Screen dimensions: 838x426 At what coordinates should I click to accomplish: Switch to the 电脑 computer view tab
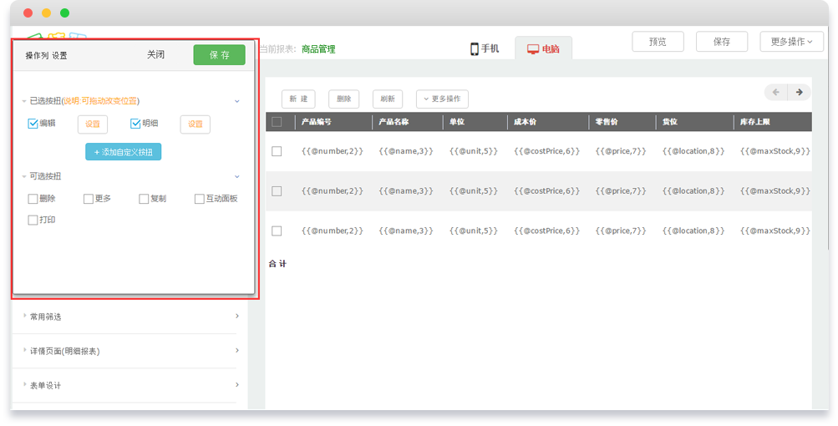coord(543,49)
